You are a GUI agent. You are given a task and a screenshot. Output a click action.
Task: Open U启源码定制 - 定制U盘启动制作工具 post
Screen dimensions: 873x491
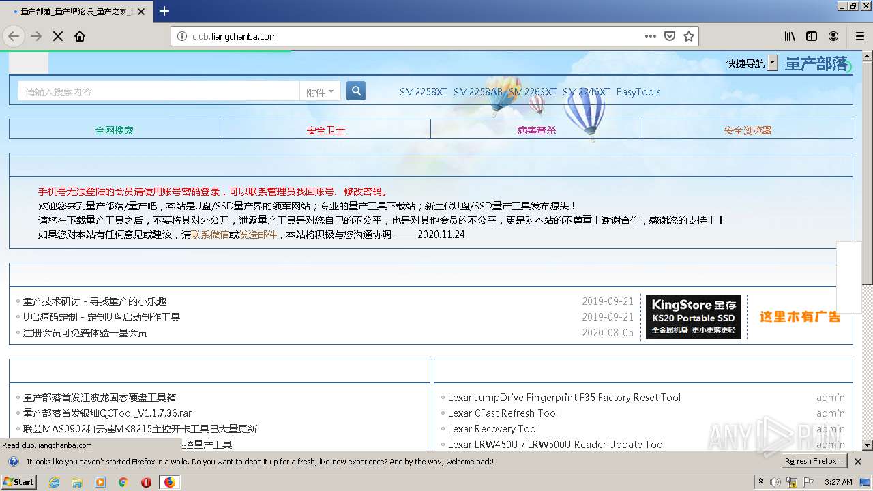pyautogui.click(x=102, y=317)
